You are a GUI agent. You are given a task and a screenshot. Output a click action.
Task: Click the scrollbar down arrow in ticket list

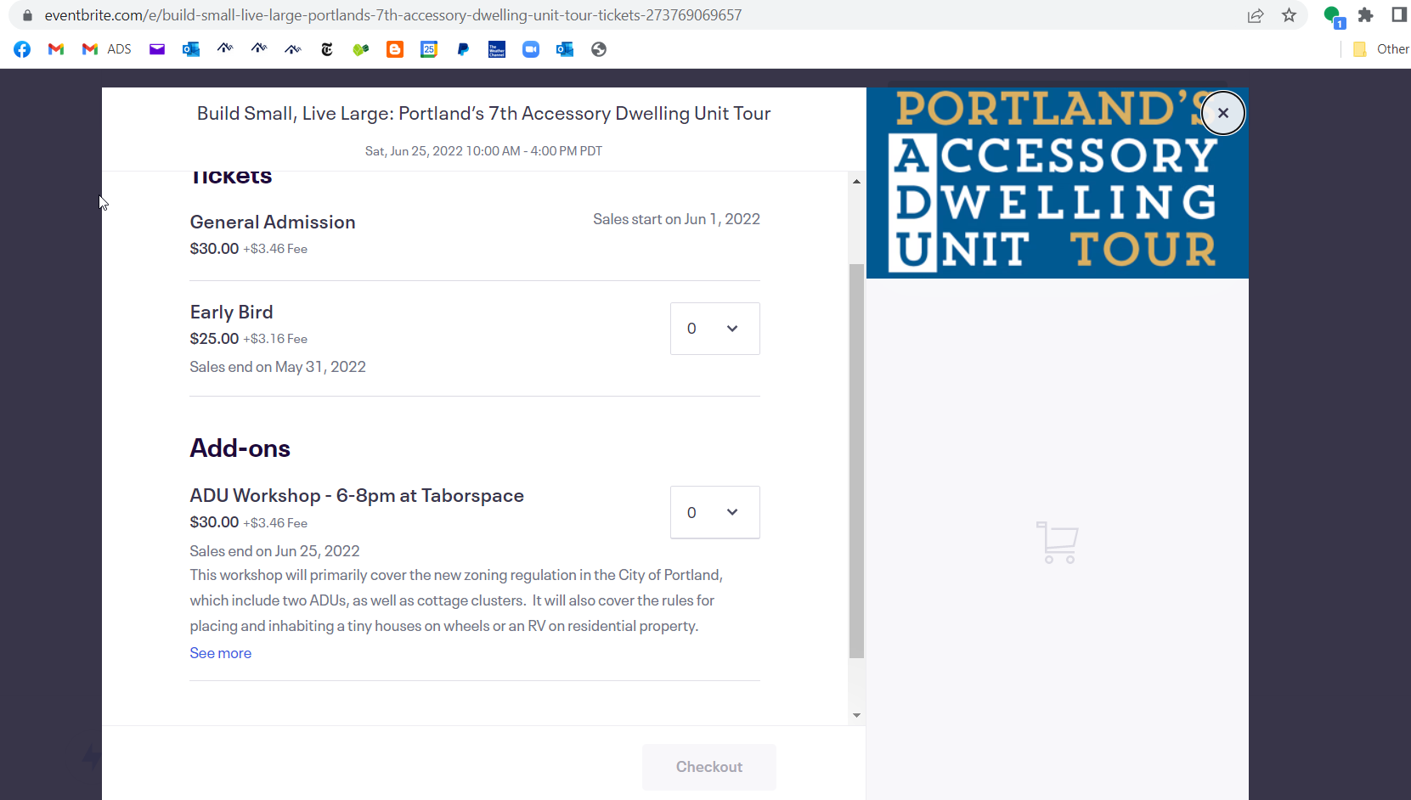point(856,715)
